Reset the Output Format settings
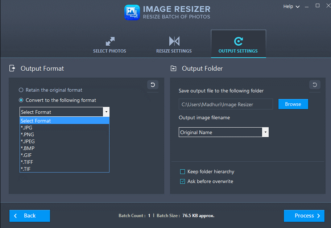The image size is (331, 228). point(153,84)
